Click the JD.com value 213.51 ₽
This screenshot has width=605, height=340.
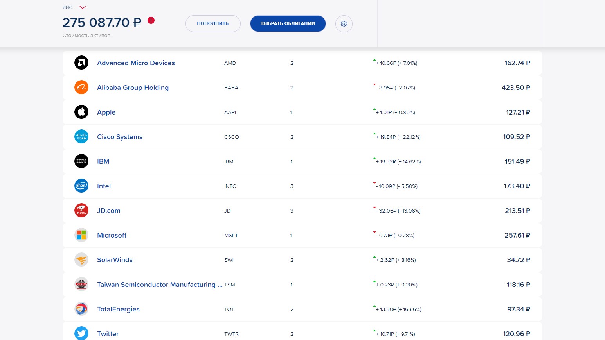[x=517, y=211]
